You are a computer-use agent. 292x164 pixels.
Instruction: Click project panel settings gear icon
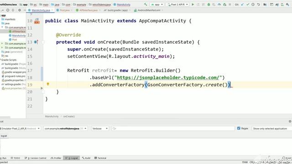point(20,10)
